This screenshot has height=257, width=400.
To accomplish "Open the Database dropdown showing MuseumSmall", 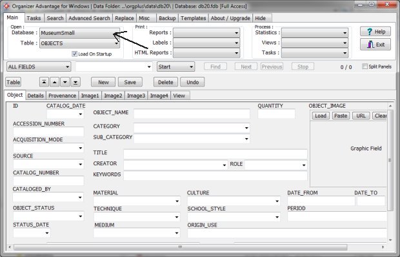I will point(79,33).
